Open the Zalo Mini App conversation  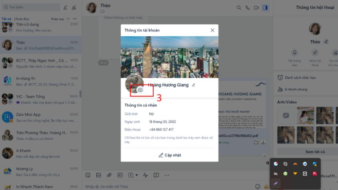41,117
